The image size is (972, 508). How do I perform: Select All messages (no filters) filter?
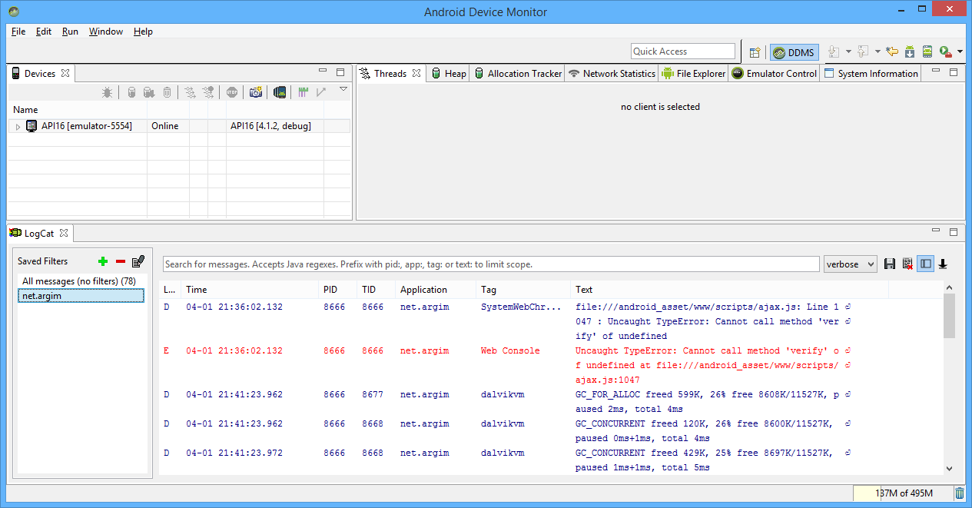[81, 281]
